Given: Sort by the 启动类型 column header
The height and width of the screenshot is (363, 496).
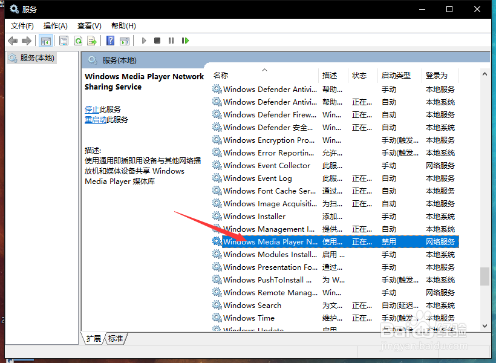Looking at the screenshot, I should click(399, 75).
